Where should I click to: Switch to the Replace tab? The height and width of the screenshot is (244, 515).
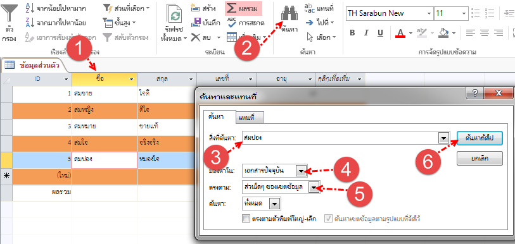tap(250, 118)
